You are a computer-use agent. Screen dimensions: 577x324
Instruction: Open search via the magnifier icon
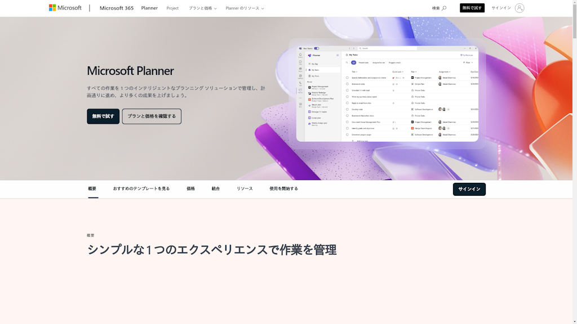444,8
